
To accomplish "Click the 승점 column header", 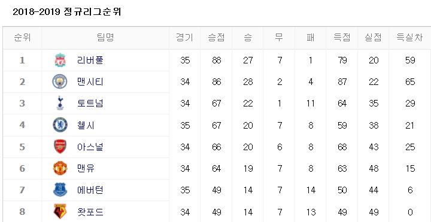I will pos(216,38).
